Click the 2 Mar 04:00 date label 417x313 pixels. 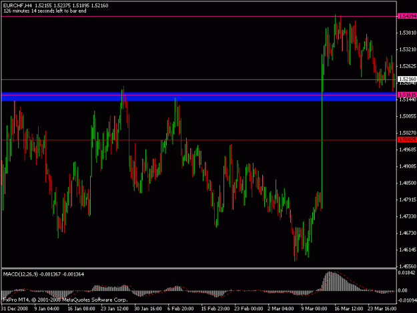tap(281, 308)
